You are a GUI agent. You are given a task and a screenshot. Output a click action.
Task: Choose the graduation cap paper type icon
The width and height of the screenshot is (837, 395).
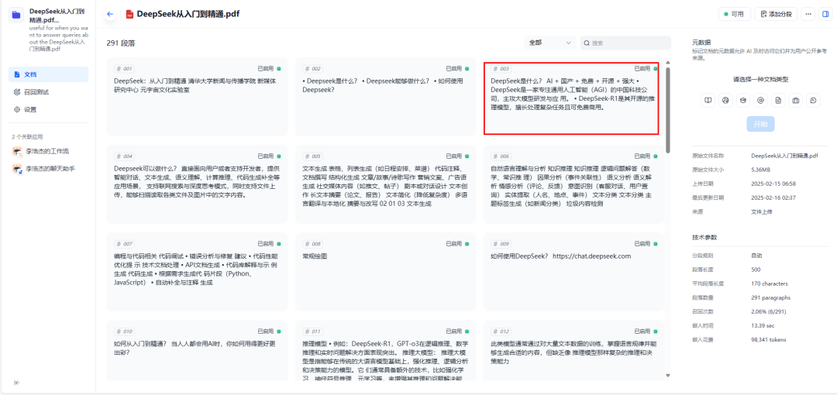click(743, 100)
